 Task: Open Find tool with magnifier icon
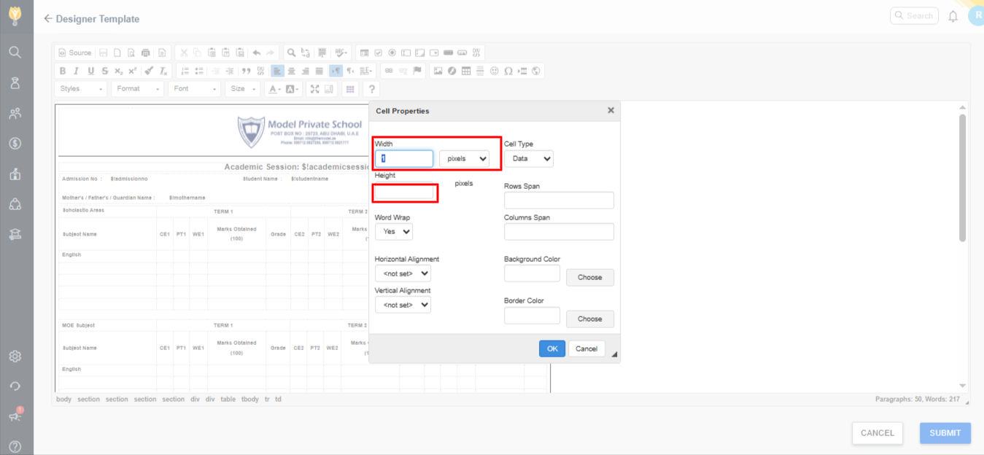291,52
